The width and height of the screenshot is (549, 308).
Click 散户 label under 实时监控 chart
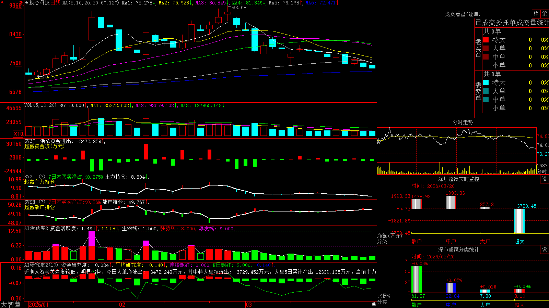416,241
